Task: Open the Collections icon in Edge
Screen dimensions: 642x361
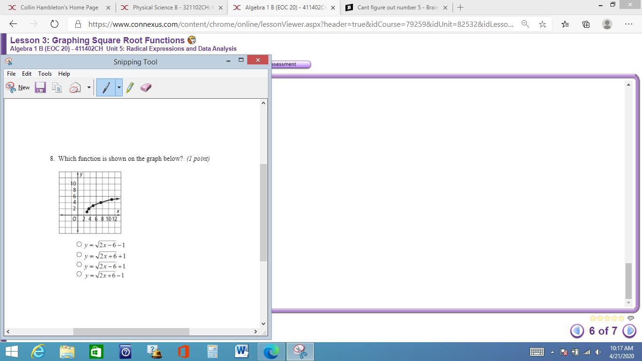Action: coord(586,24)
